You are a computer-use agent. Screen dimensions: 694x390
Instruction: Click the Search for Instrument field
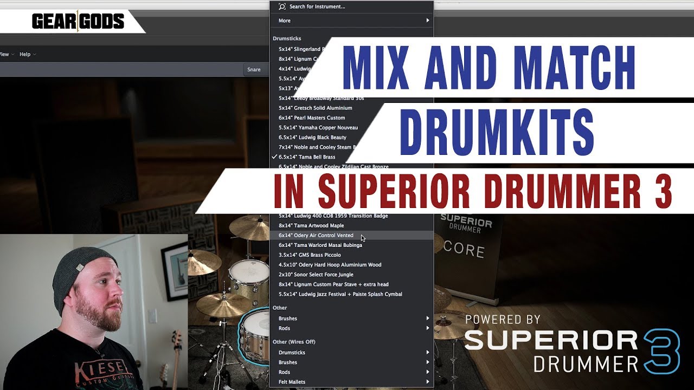click(x=351, y=6)
